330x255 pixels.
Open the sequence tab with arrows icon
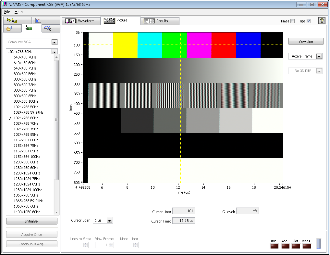click(12, 21)
